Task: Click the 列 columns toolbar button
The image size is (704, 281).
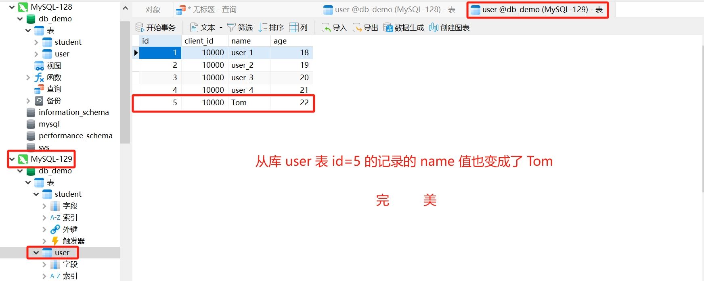Action: [298, 27]
